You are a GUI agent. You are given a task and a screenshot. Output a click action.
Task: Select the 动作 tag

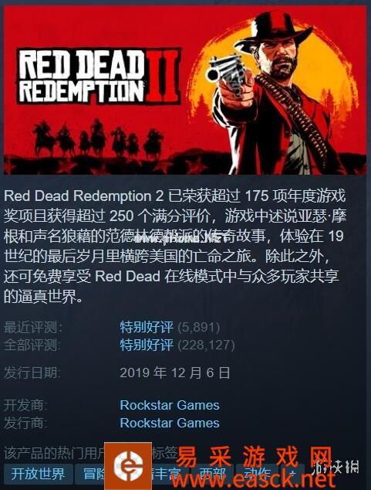[x=257, y=475]
